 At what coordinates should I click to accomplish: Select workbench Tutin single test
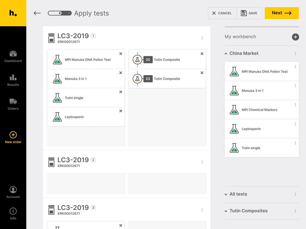click(x=261, y=148)
